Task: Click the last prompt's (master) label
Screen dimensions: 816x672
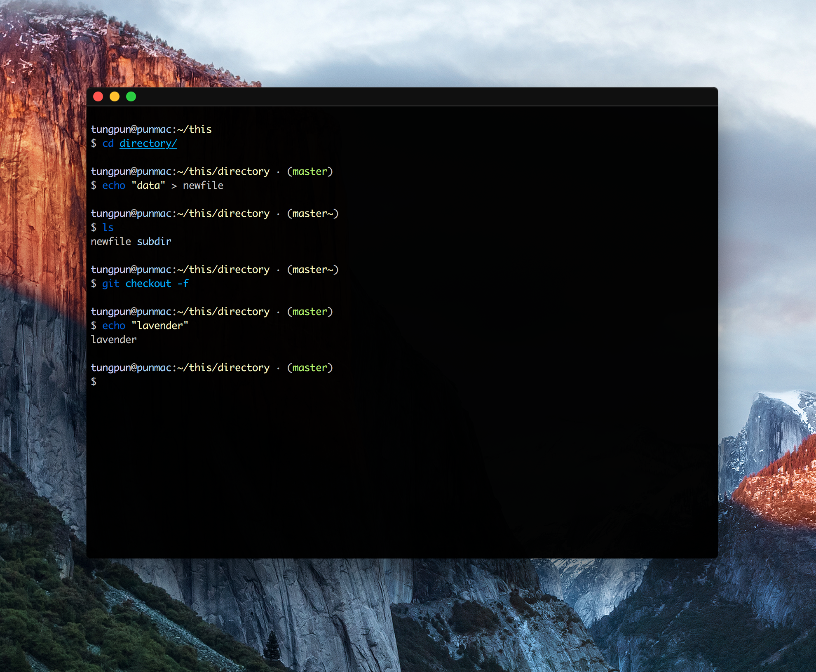Action: pyautogui.click(x=310, y=368)
